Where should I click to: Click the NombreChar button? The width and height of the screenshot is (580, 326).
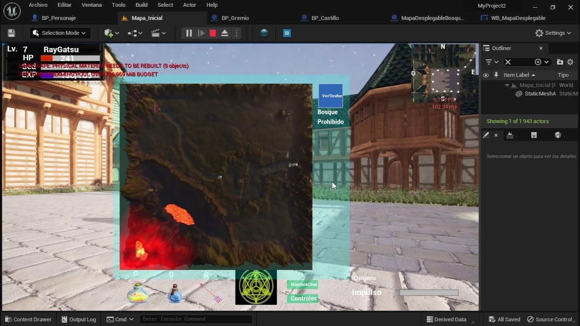point(303,284)
